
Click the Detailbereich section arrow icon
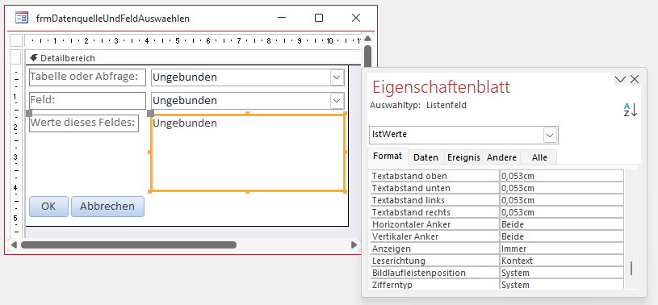(x=34, y=58)
